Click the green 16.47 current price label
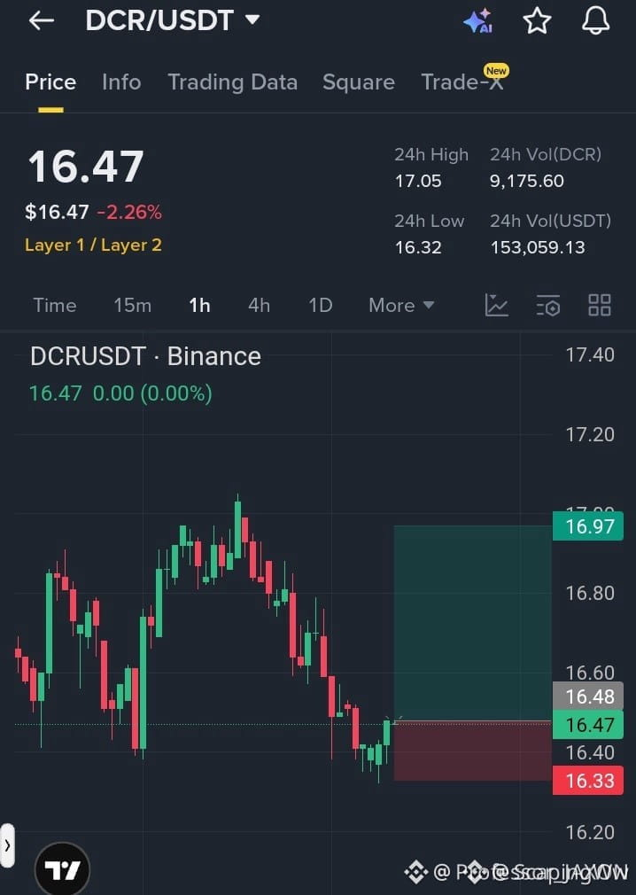This screenshot has width=636, height=895. (588, 725)
